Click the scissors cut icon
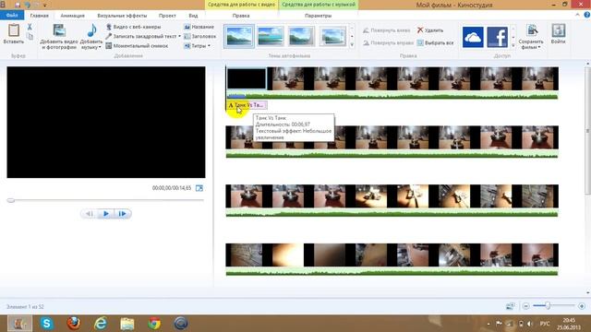Screen dimensions: 591x332 point(30,27)
